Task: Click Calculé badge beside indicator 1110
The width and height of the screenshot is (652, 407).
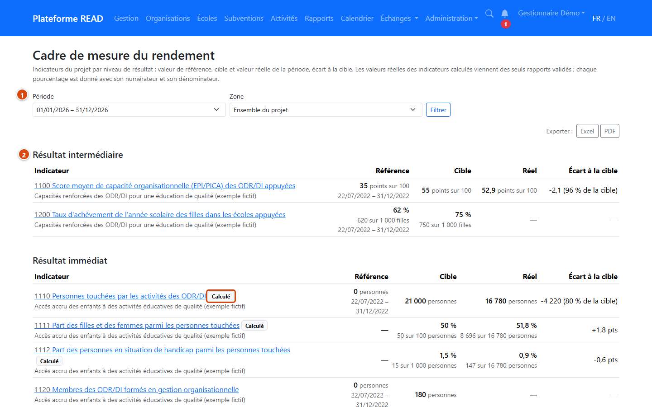Action: (221, 297)
